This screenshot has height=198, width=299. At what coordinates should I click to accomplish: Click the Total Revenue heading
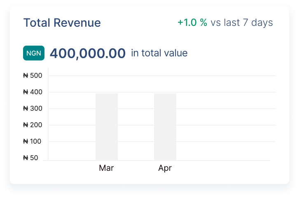[x=62, y=23]
